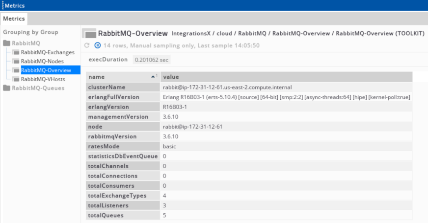This screenshot has height=223, width=428.
Task: Click the managementVersion value 3.6.10
Action: coord(171,117)
